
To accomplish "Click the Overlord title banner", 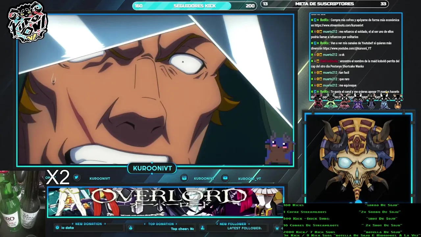I will (x=165, y=202).
